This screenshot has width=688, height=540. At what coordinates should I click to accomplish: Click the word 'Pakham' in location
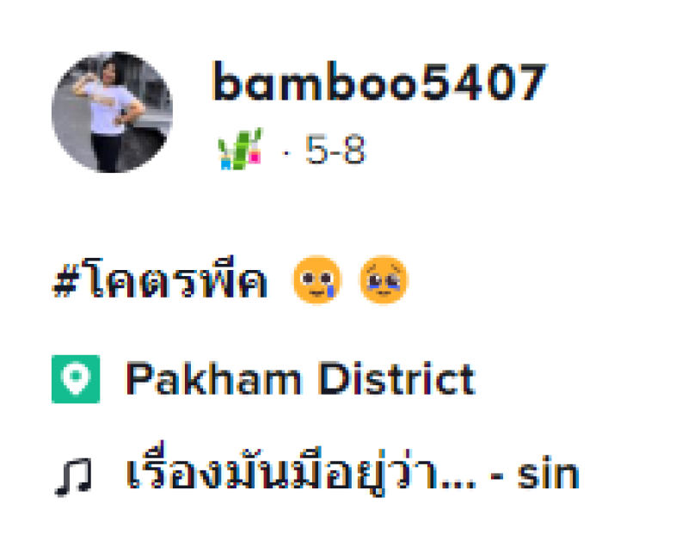point(213,378)
